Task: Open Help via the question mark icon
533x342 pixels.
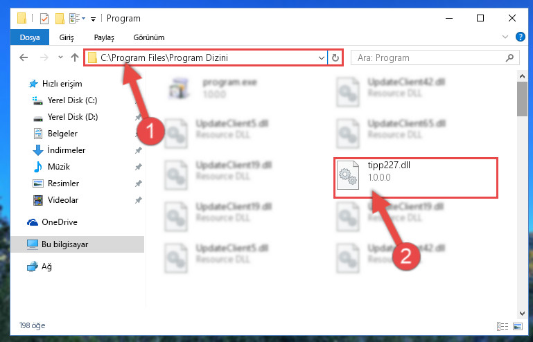Action: pos(520,37)
